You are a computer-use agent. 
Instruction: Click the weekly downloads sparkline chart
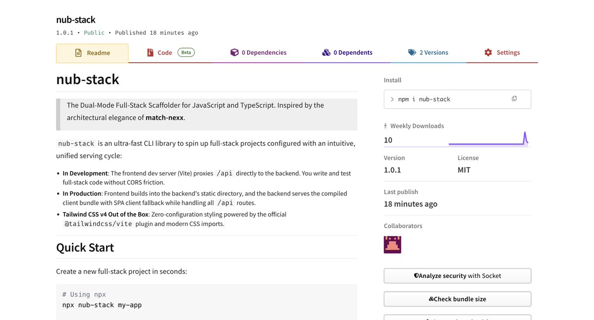click(489, 138)
